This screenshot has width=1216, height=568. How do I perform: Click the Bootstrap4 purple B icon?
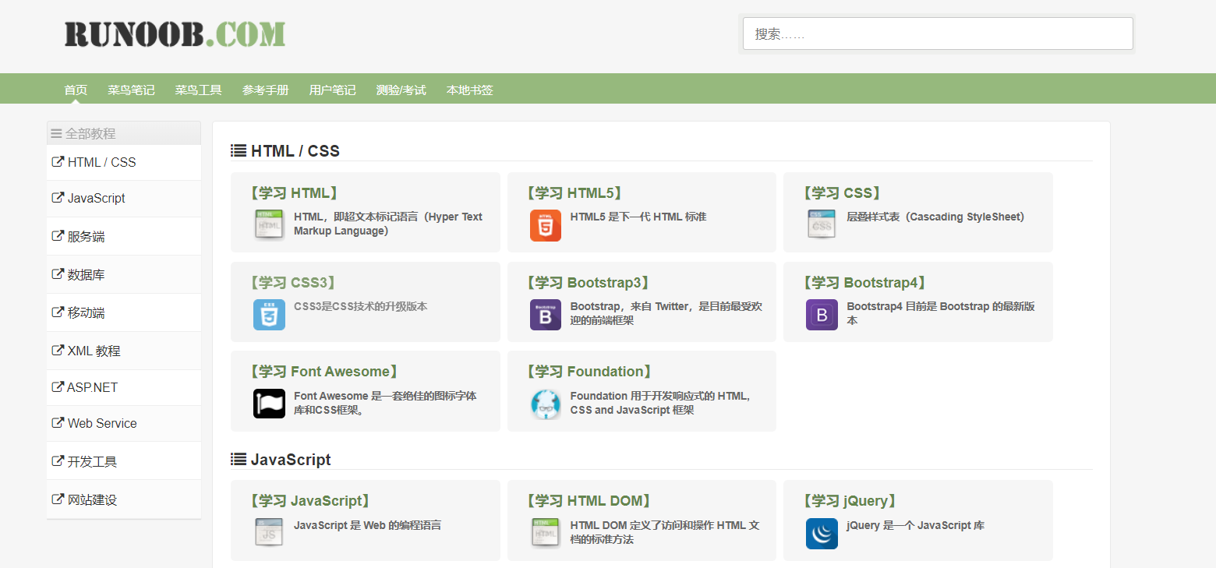pos(822,315)
